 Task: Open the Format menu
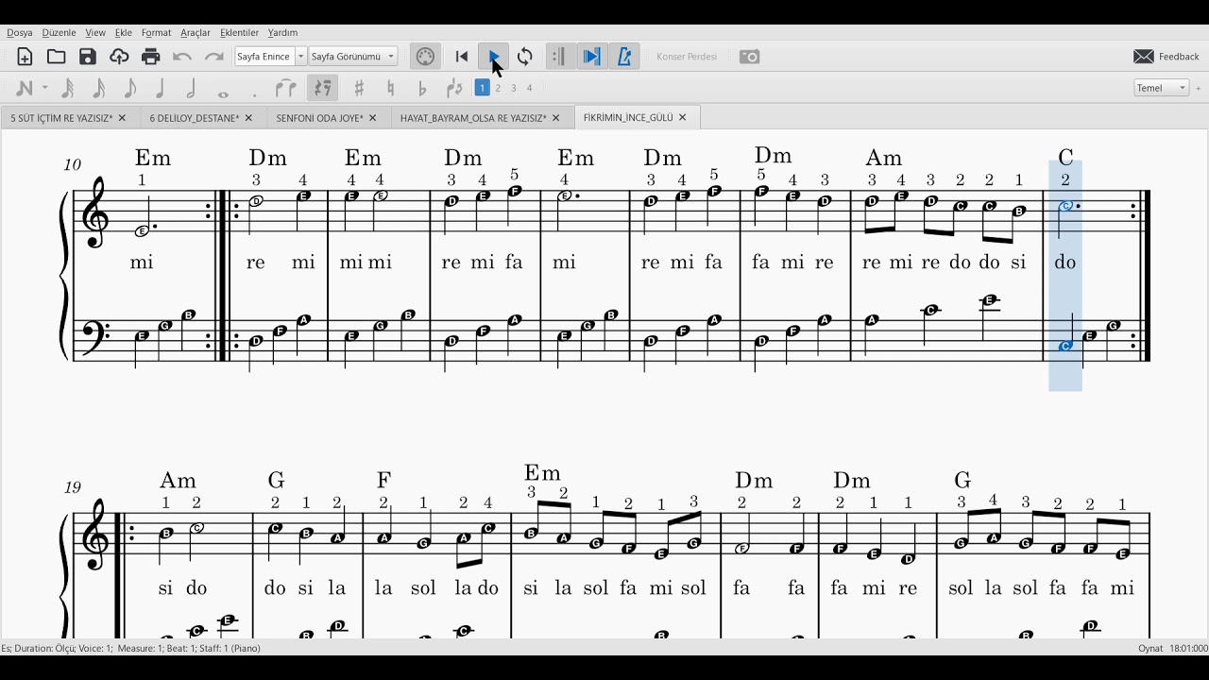tap(156, 32)
